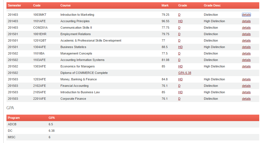Click the Semester column header
The image size is (266, 143).
click(14, 5)
